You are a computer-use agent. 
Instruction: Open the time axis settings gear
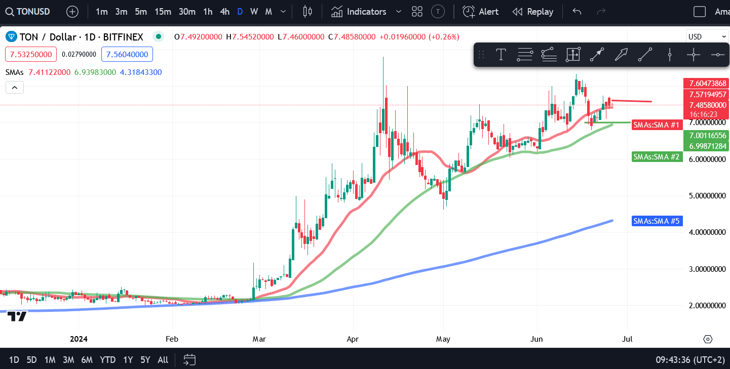pos(708,339)
